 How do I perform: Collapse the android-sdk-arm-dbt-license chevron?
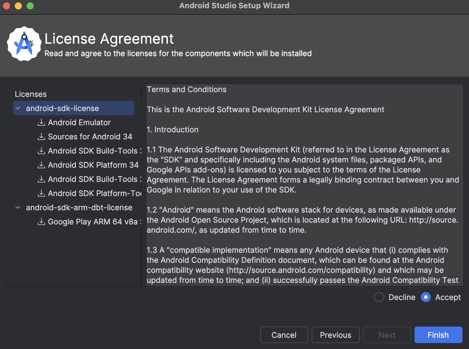(18, 208)
